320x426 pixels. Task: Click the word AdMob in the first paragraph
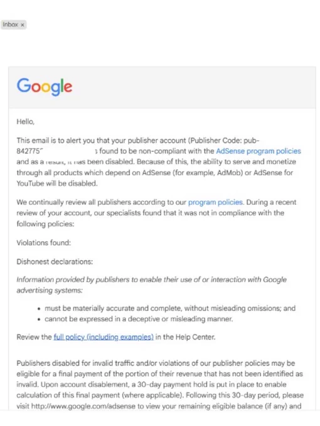(x=228, y=173)
